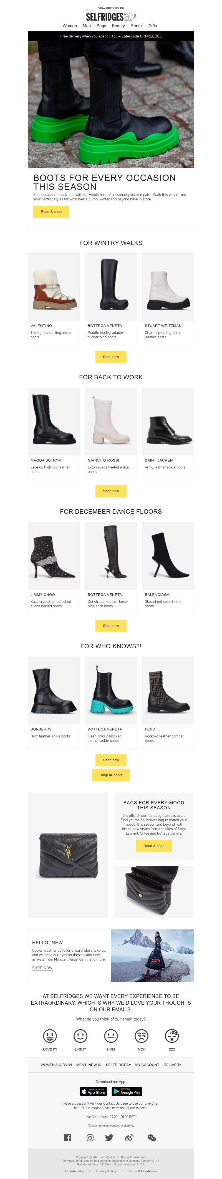Click the Unsubscribe footer link
This screenshot has width=222, height=1179.
74,1171
